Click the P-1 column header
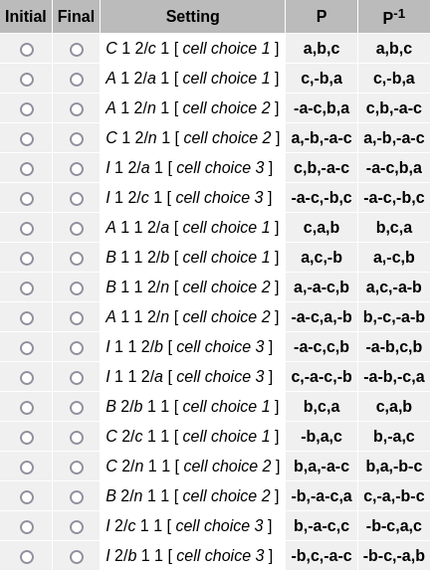 pos(394,16)
